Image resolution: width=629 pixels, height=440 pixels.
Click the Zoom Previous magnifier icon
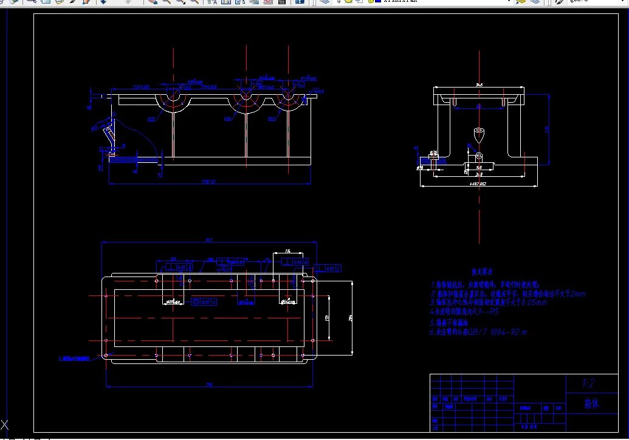tap(194, 1)
